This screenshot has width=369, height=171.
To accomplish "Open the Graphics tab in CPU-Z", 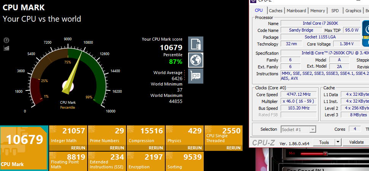I will click(353, 11).
